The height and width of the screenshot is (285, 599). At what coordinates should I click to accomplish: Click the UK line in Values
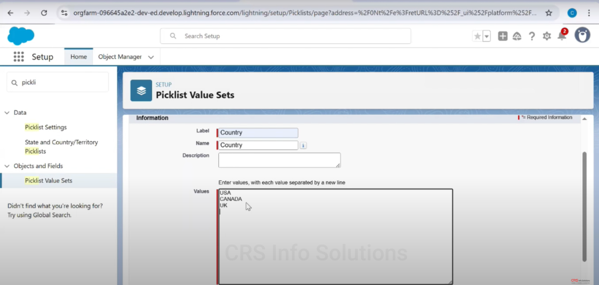tap(223, 205)
